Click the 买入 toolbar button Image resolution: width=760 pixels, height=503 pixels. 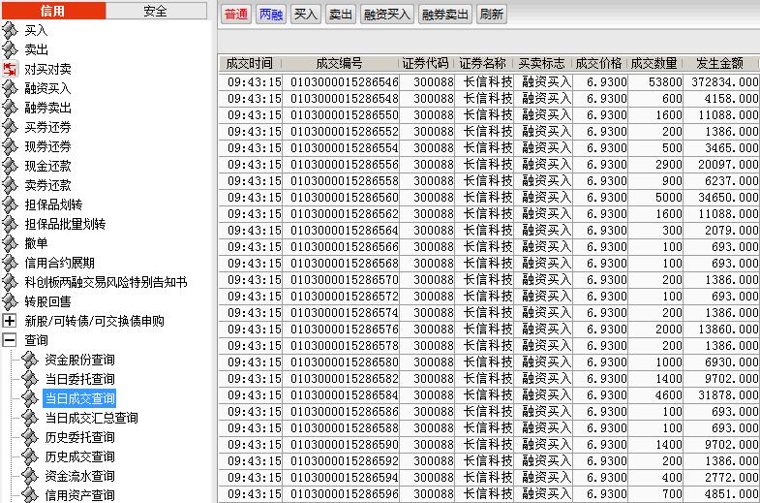[x=305, y=15]
